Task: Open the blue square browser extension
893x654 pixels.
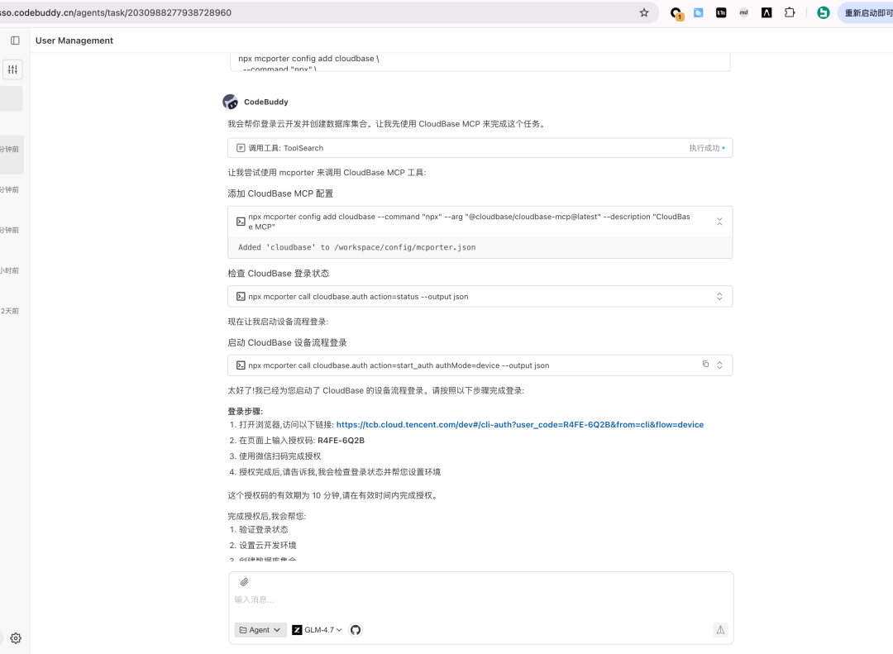Action: (x=698, y=12)
